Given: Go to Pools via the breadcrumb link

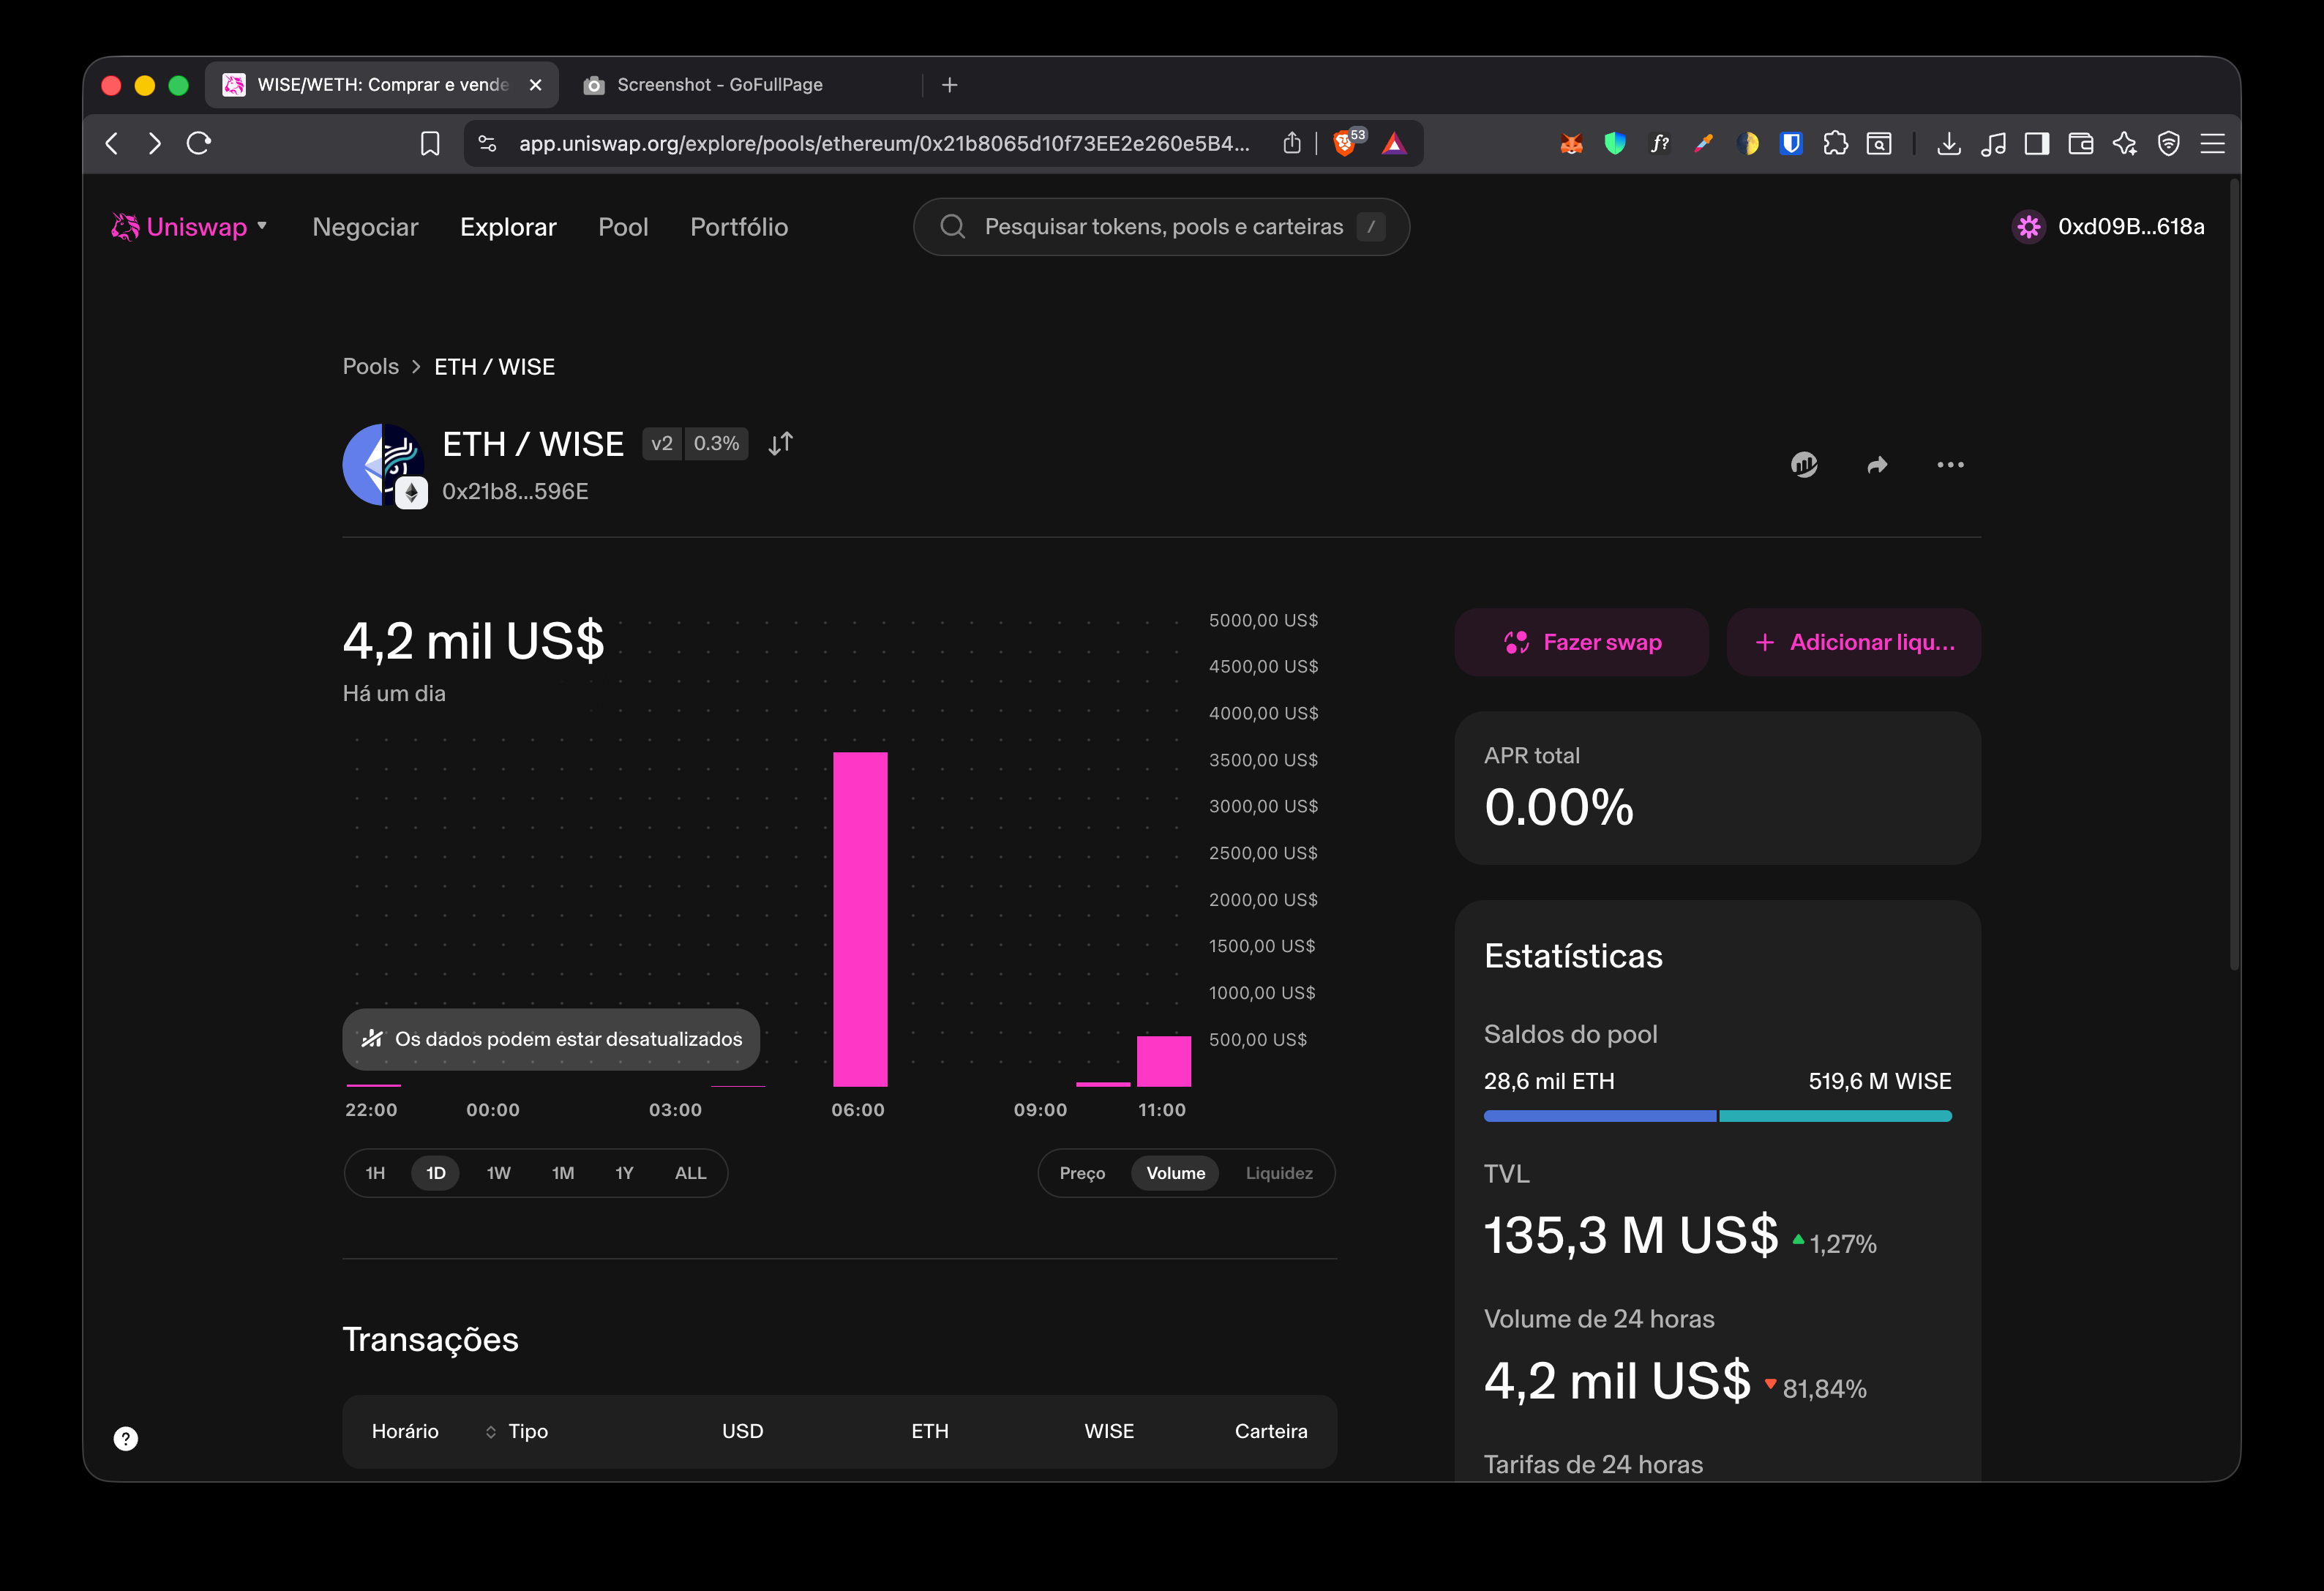Looking at the screenshot, I should pos(371,367).
